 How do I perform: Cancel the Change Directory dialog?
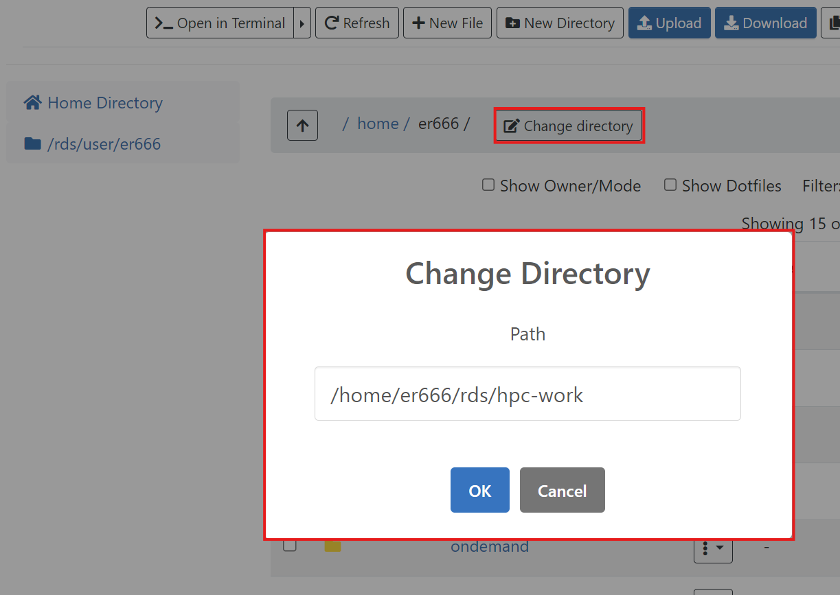click(562, 490)
